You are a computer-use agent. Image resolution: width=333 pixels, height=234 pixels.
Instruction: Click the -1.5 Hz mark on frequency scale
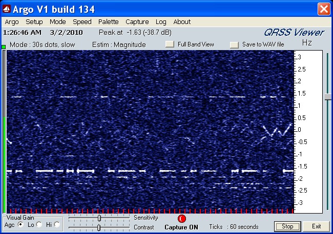[302, 167]
